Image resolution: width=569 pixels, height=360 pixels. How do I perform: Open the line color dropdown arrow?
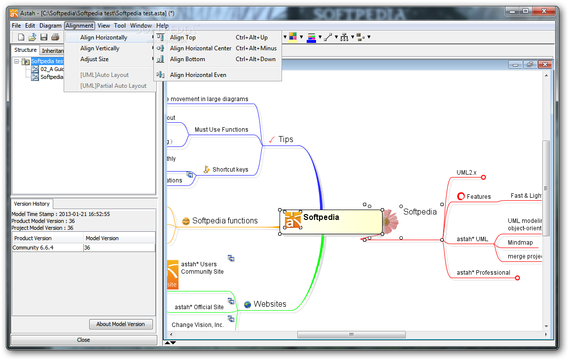tap(320, 37)
